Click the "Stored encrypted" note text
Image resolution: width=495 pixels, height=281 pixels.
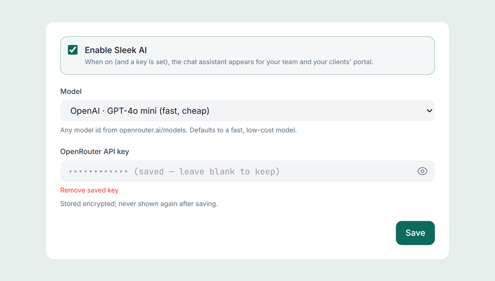[x=139, y=204]
